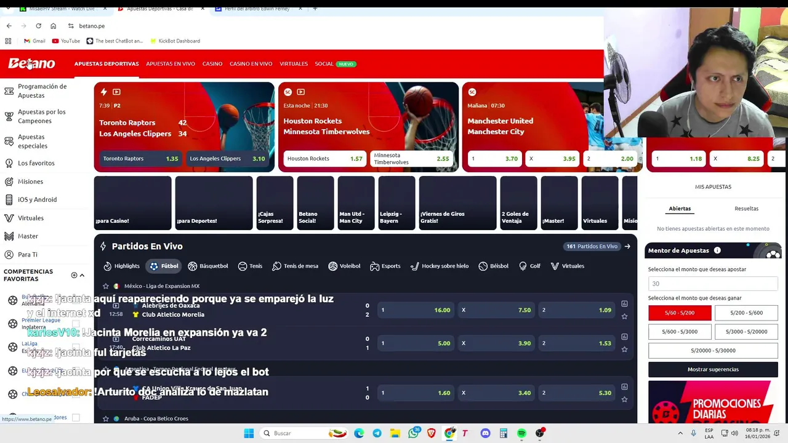Switch to the Abiertas bets tab
This screenshot has width=788, height=443.
(x=680, y=209)
